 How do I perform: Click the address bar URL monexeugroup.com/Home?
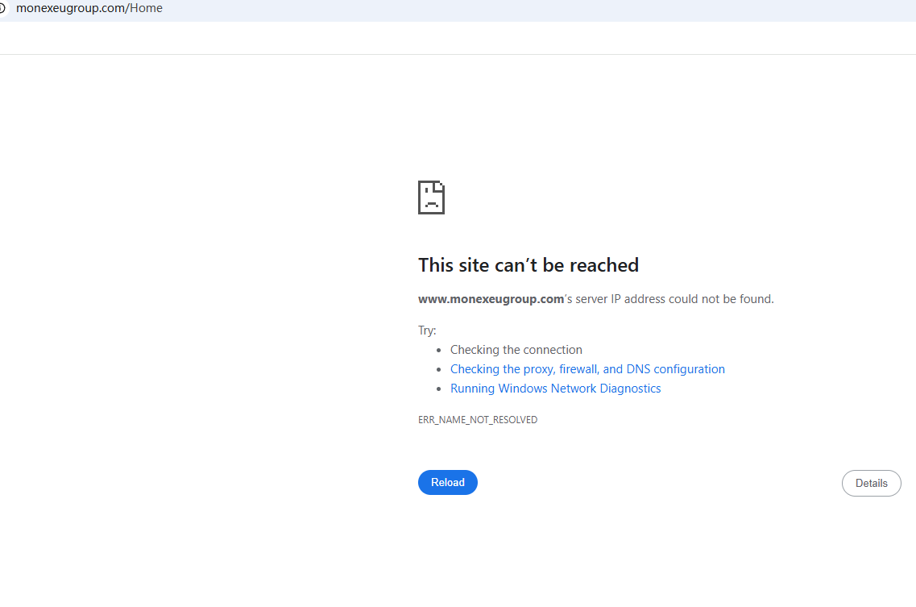(89, 8)
